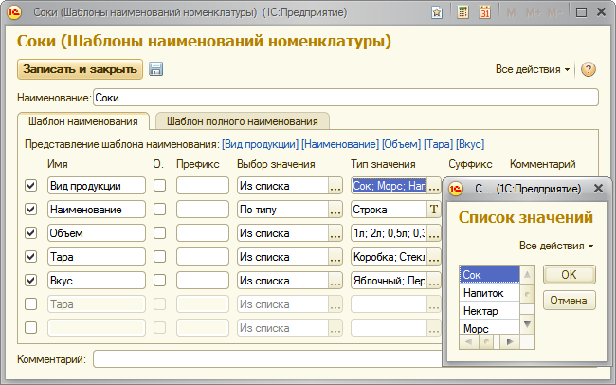Click the Имя field containing Объем
Viewport: 616px width, 385px height.
(97, 233)
